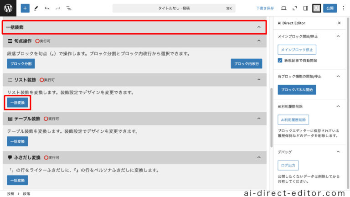Viewport: 350px width, 197px height.
Task: Select 段落 in the breadcrumb
Action: (26, 194)
